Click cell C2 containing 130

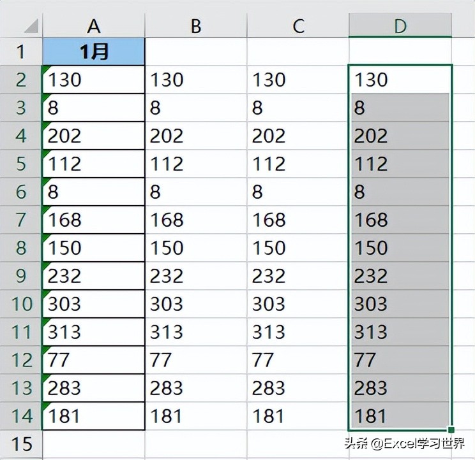298,80
